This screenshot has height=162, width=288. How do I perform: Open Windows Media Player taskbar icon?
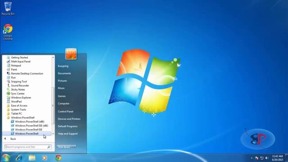pos(45,158)
